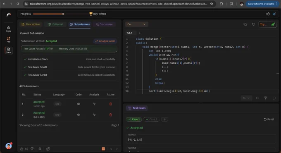Viewport: 281px width, 153px height.
Task: Click code line 14 sort statement
Action: point(179,91)
